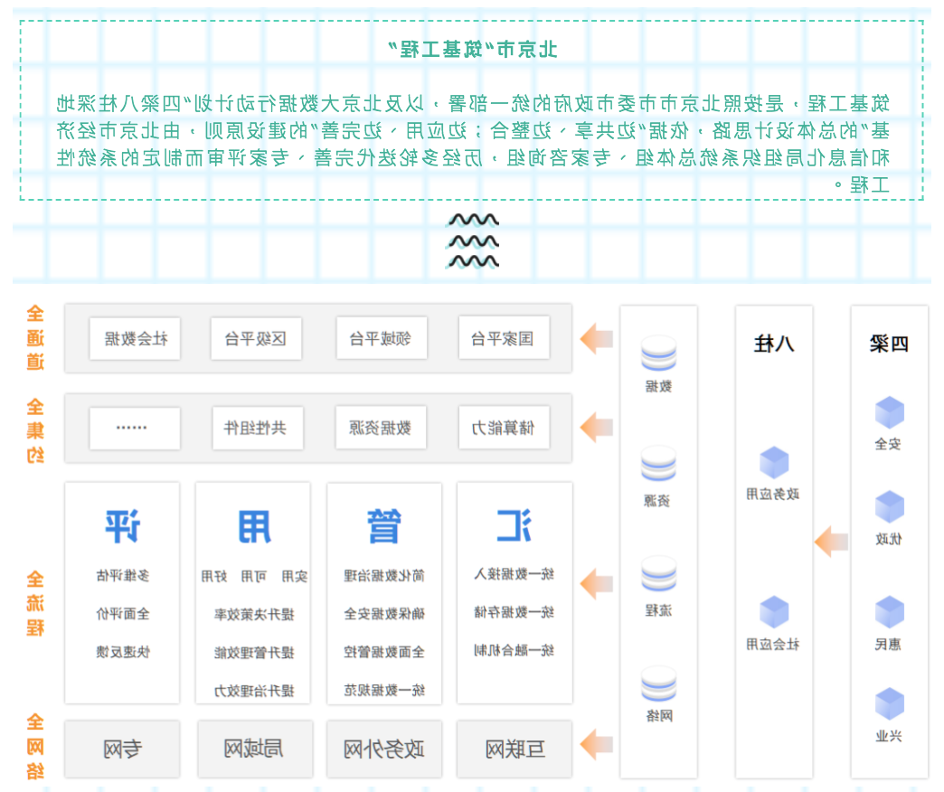The width and height of the screenshot is (944, 792).
Task: Click the 全流程 side label
Action: 35,603
